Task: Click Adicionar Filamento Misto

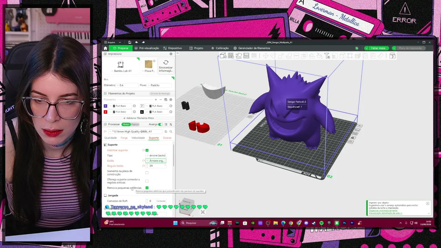Action: coord(139,118)
